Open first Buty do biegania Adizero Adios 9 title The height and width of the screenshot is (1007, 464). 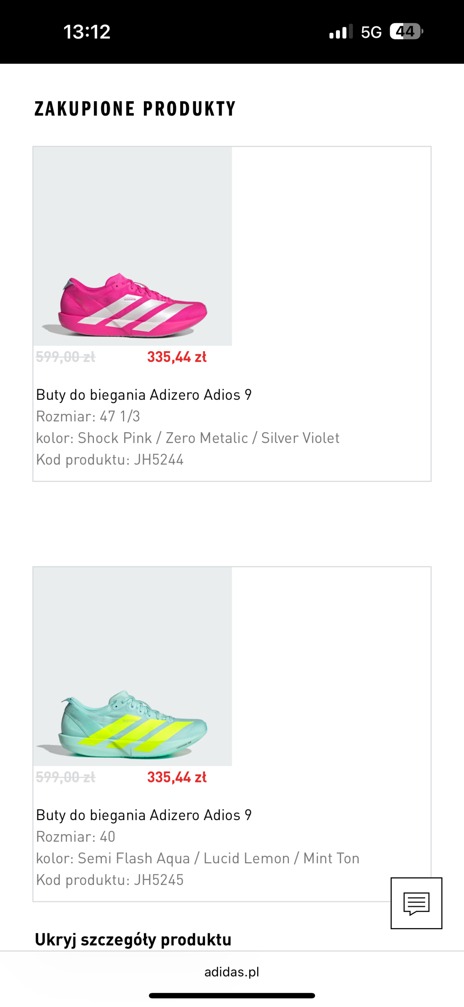pyautogui.click(x=144, y=395)
